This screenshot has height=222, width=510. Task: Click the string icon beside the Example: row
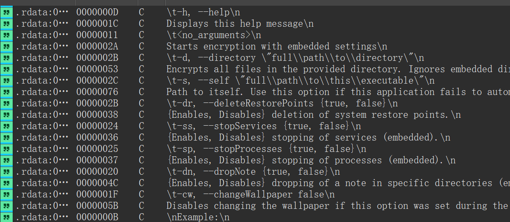(x=7, y=217)
